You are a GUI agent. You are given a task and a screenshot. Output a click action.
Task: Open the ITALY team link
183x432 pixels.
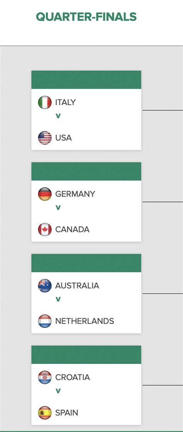point(65,102)
